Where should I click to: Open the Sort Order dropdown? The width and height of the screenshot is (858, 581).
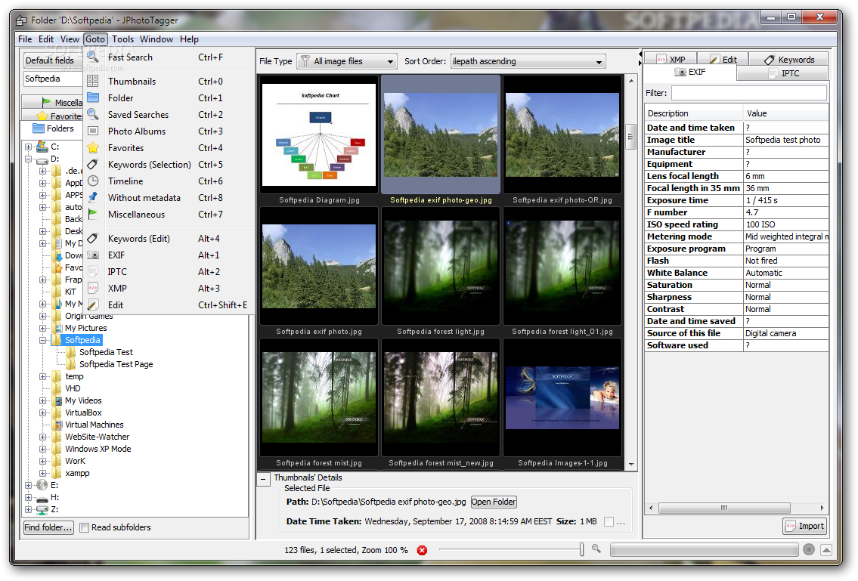click(x=528, y=61)
